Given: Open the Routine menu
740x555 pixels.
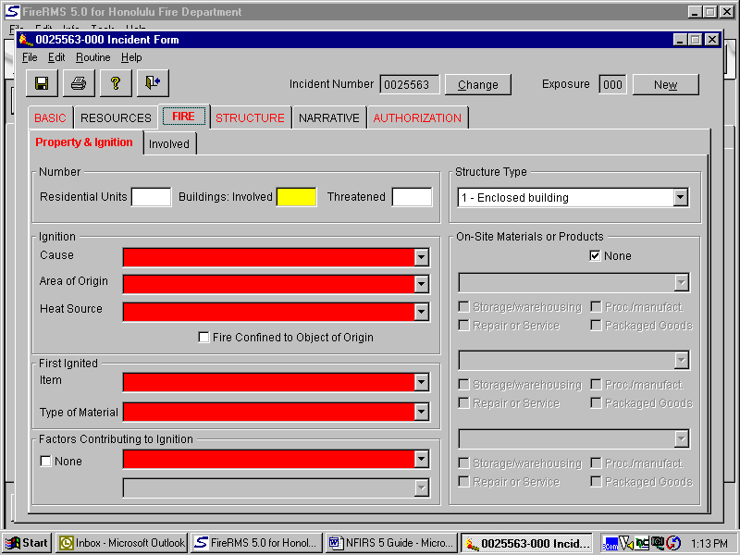Looking at the screenshot, I should point(92,57).
